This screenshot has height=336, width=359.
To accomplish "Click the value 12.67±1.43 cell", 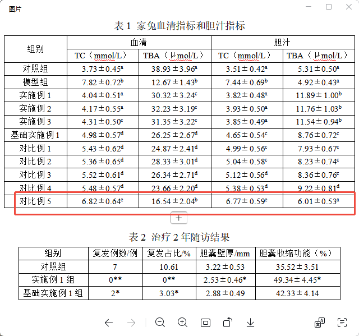I will [174, 82].
